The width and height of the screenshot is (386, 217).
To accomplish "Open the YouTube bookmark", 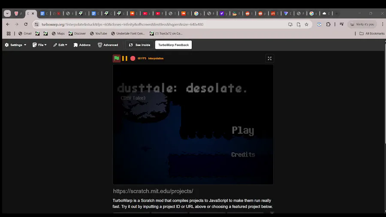I will (99, 33).
